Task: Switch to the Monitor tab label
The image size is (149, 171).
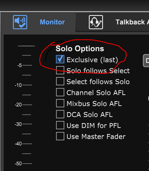Action: (52, 22)
